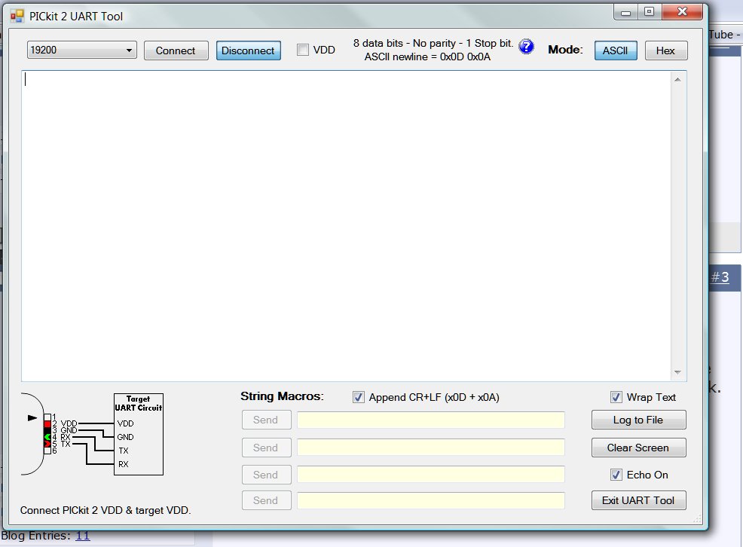Click the Exit UART Tool button

point(638,500)
